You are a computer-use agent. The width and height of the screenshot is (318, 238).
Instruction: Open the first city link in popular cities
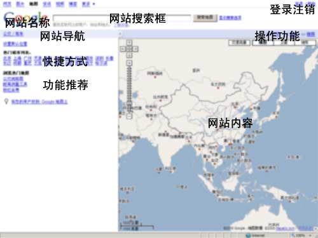click(7, 58)
